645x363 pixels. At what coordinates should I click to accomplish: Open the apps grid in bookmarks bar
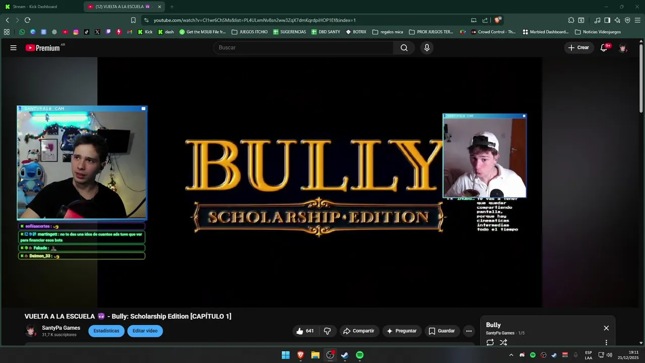7,32
